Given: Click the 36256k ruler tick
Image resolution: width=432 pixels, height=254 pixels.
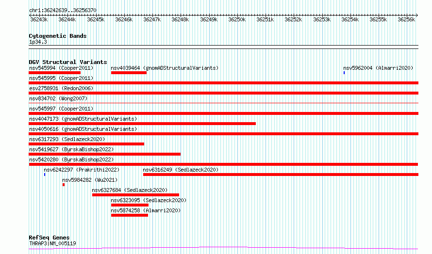Looking at the screenshot, I should pos(406,19).
